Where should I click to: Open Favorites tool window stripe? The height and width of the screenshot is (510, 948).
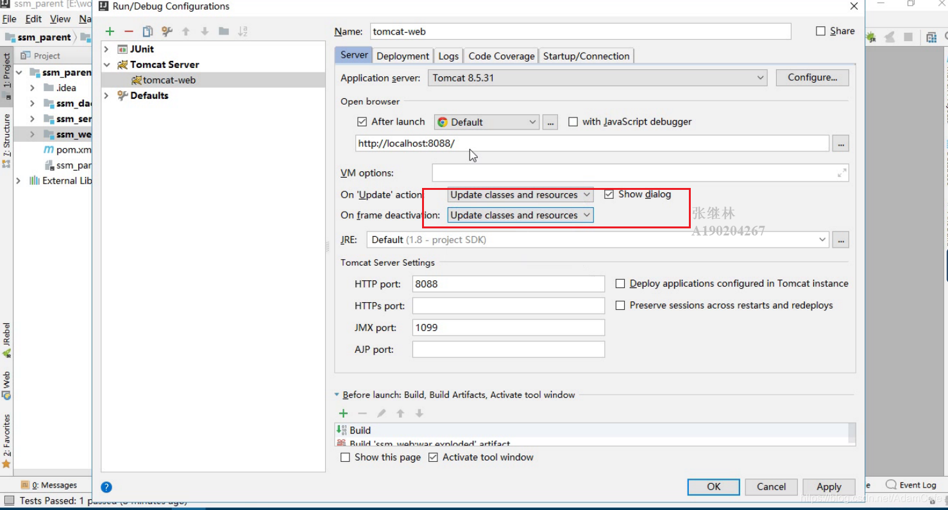point(6,441)
